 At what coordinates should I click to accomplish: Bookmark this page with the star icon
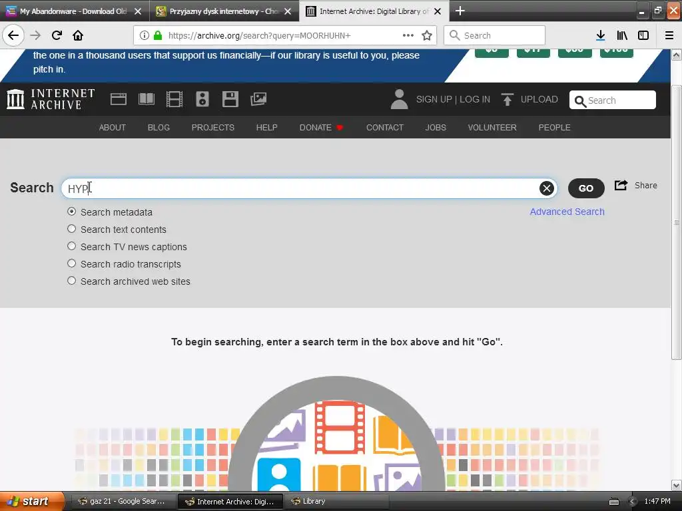coord(427,35)
